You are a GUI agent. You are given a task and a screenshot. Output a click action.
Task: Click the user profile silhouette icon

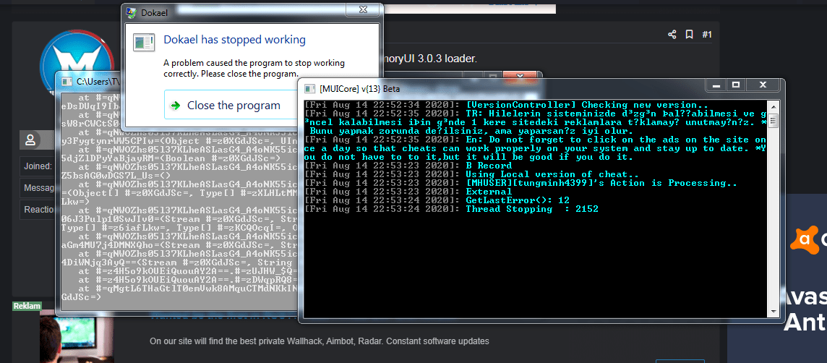pyautogui.click(x=31, y=140)
